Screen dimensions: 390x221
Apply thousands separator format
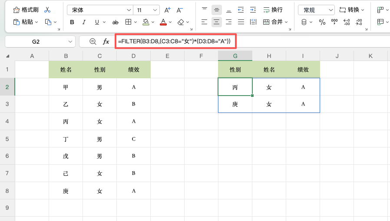pyautogui.click(x=334, y=22)
